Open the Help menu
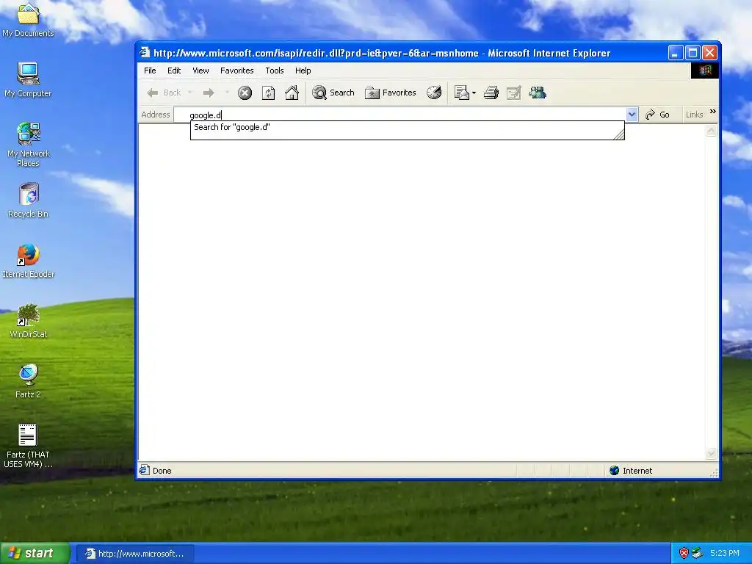The width and height of the screenshot is (752, 564). [x=303, y=70]
